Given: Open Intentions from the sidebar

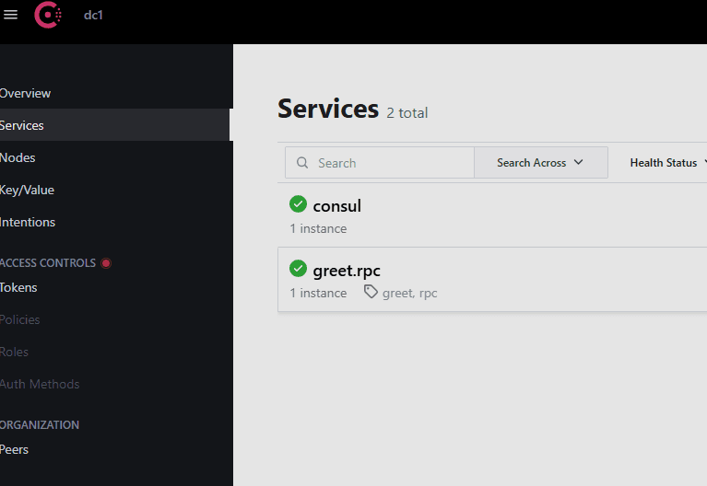Looking at the screenshot, I should 28,222.
